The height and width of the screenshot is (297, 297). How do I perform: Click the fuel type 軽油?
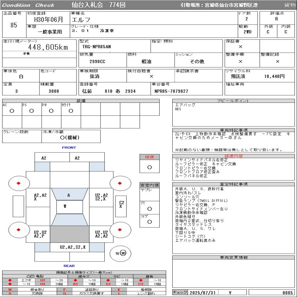pos(146,61)
